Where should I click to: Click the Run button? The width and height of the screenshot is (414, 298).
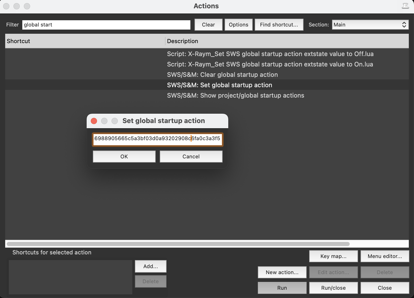click(282, 288)
